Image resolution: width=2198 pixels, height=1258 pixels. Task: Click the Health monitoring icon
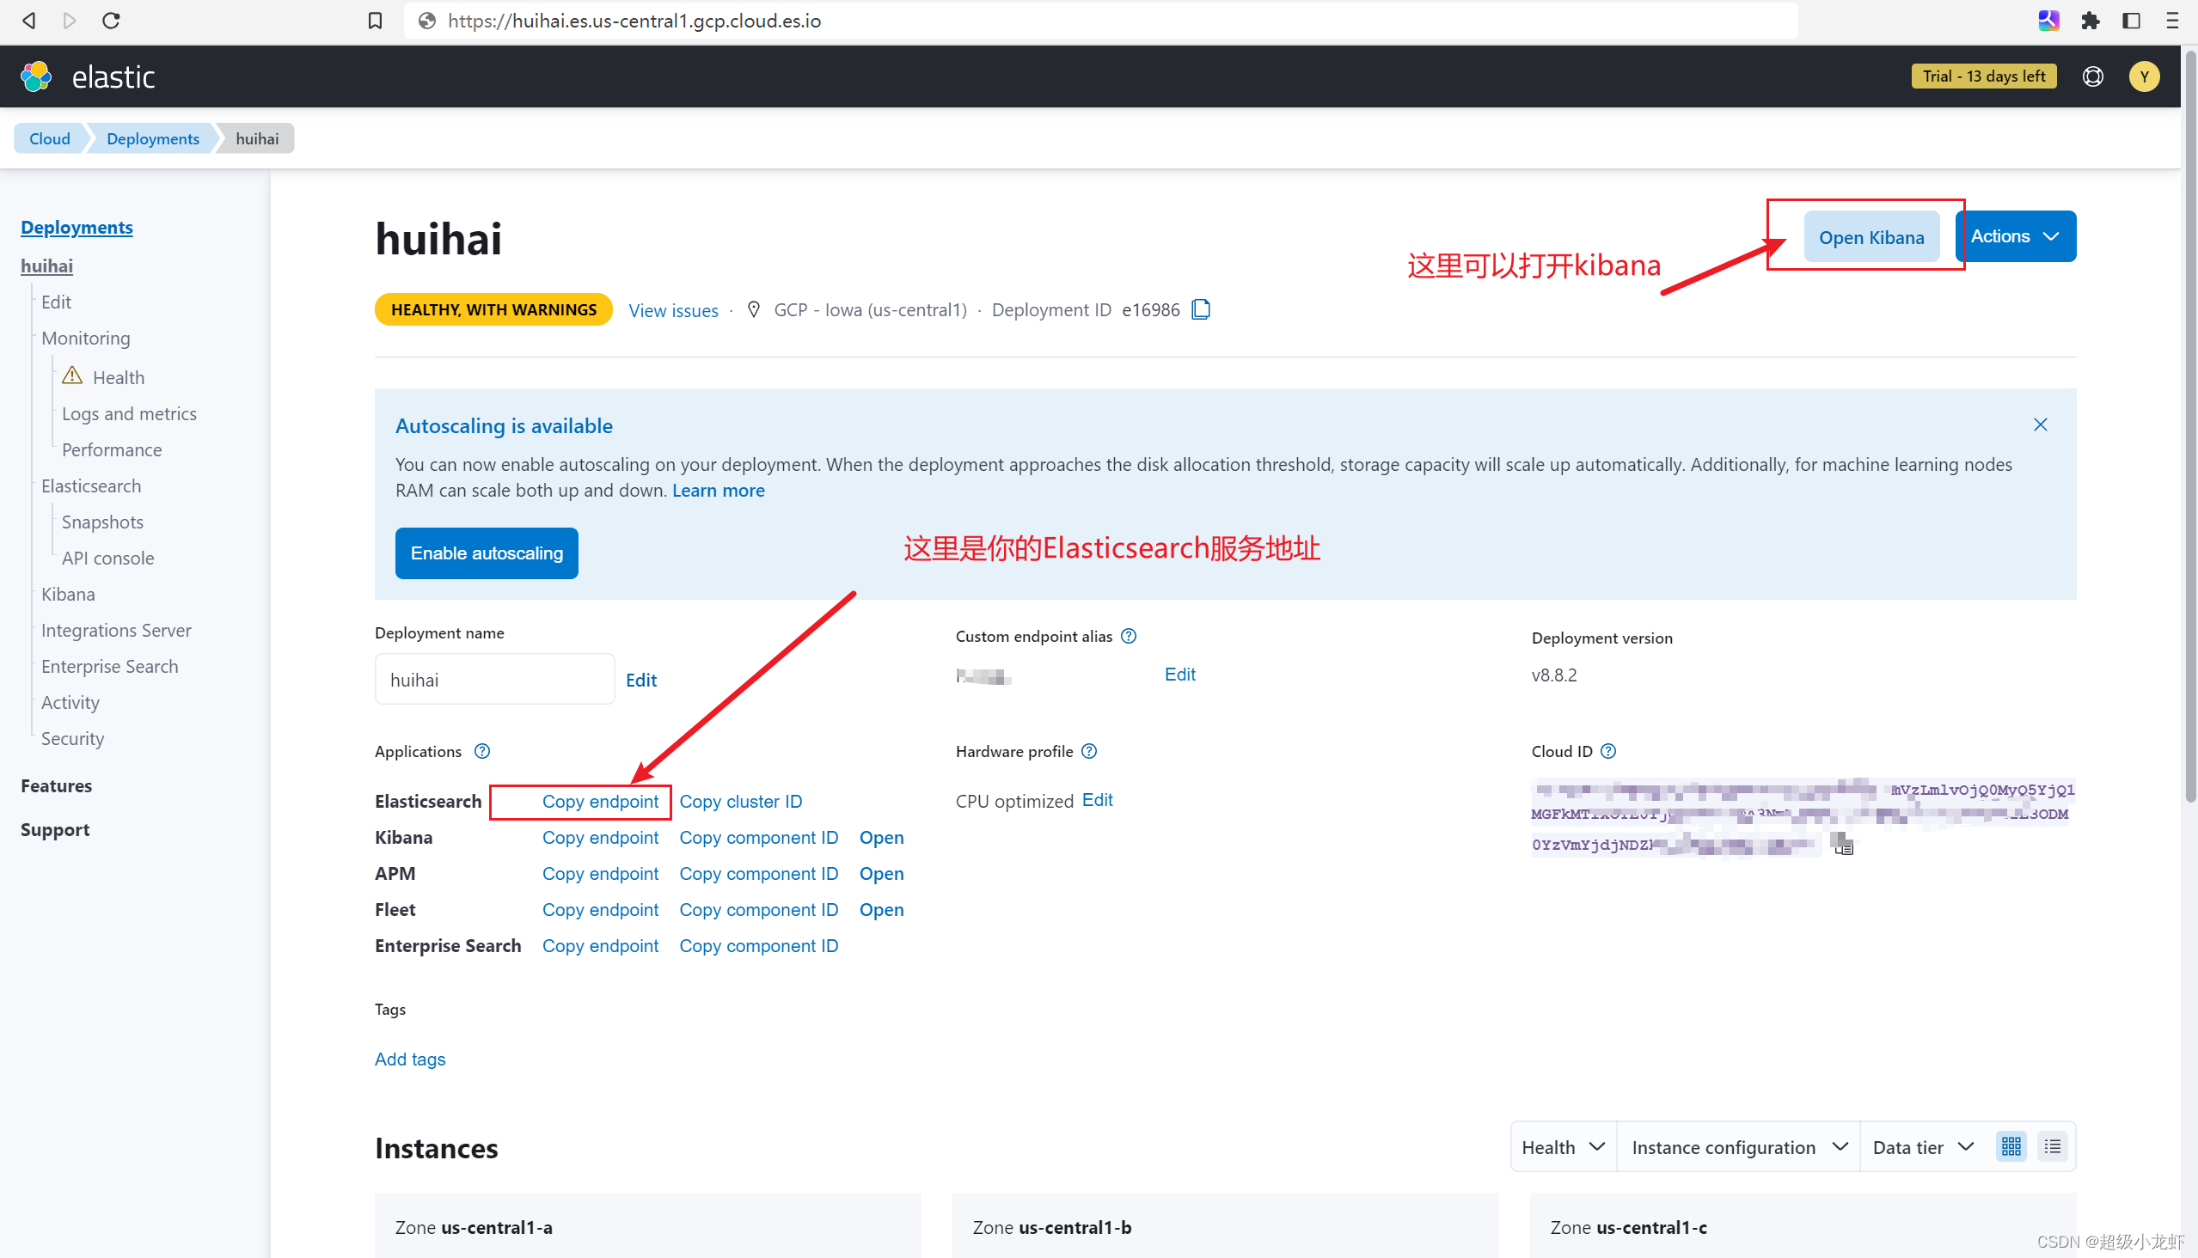coord(72,376)
